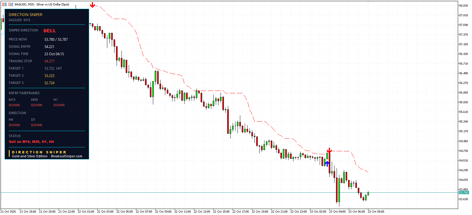Click Target 2 value 53.223
Screen dimensions: 472x215
pos(49,75)
